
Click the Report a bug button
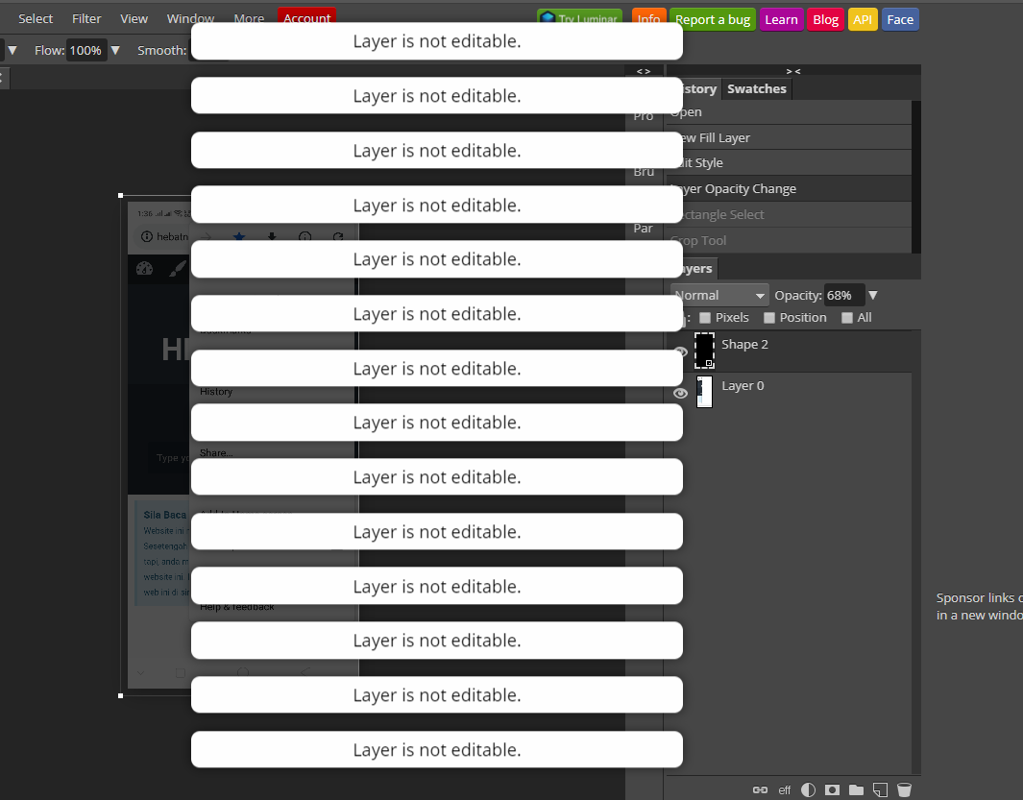pos(713,19)
